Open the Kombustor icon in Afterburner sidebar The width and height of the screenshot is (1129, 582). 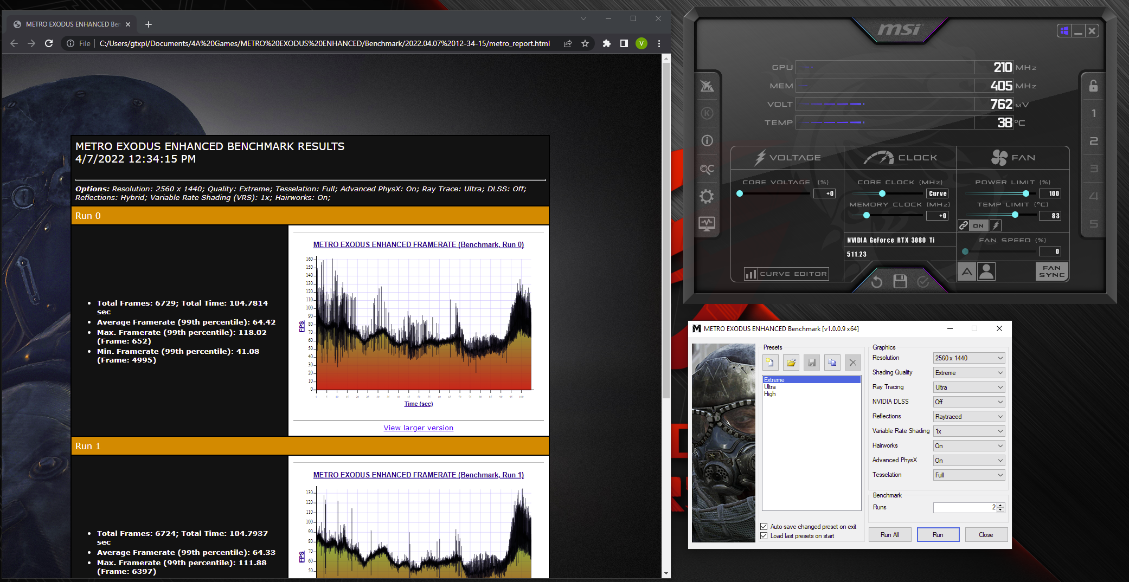707,113
